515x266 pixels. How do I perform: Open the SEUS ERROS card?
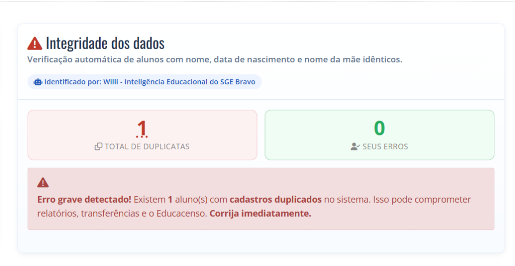tap(379, 135)
